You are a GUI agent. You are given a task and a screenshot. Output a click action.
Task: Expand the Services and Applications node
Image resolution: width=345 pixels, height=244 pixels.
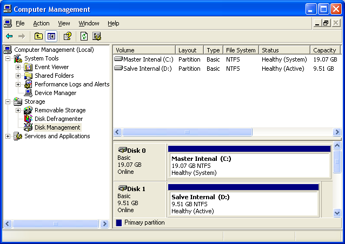[8, 136]
